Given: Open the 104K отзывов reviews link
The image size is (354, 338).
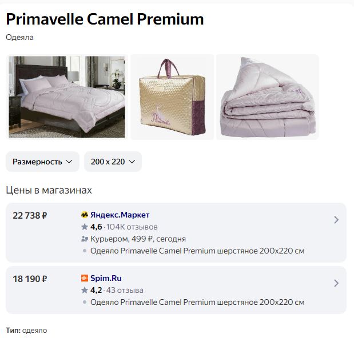Looking at the screenshot, I should [132, 227].
